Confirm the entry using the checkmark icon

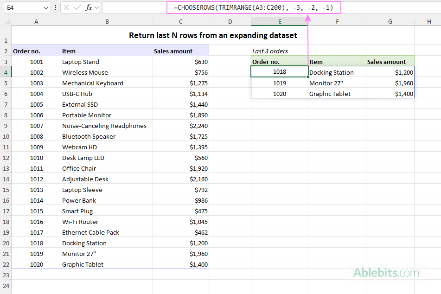point(77,7)
